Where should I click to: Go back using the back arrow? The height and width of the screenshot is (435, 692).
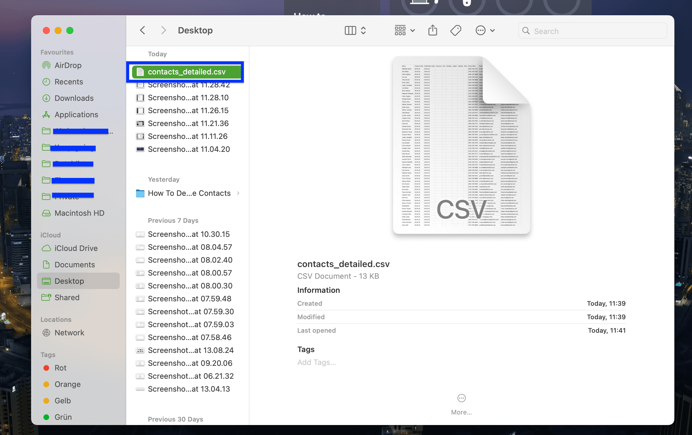tap(143, 30)
